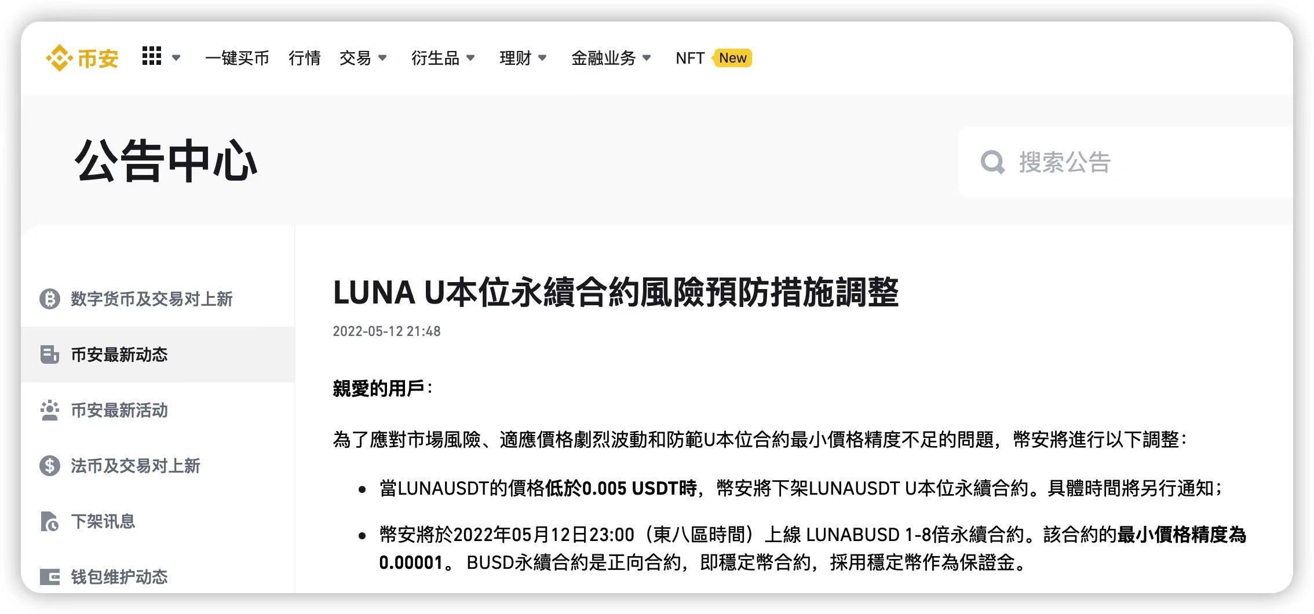Open the 一键买币 menu item

[x=237, y=58]
